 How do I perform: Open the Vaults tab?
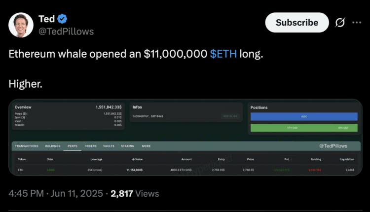pos(109,146)
